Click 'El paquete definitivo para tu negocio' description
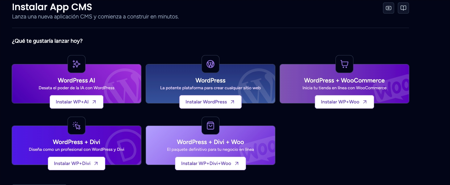Screen dimensions: 450x185 coord(210,150)
